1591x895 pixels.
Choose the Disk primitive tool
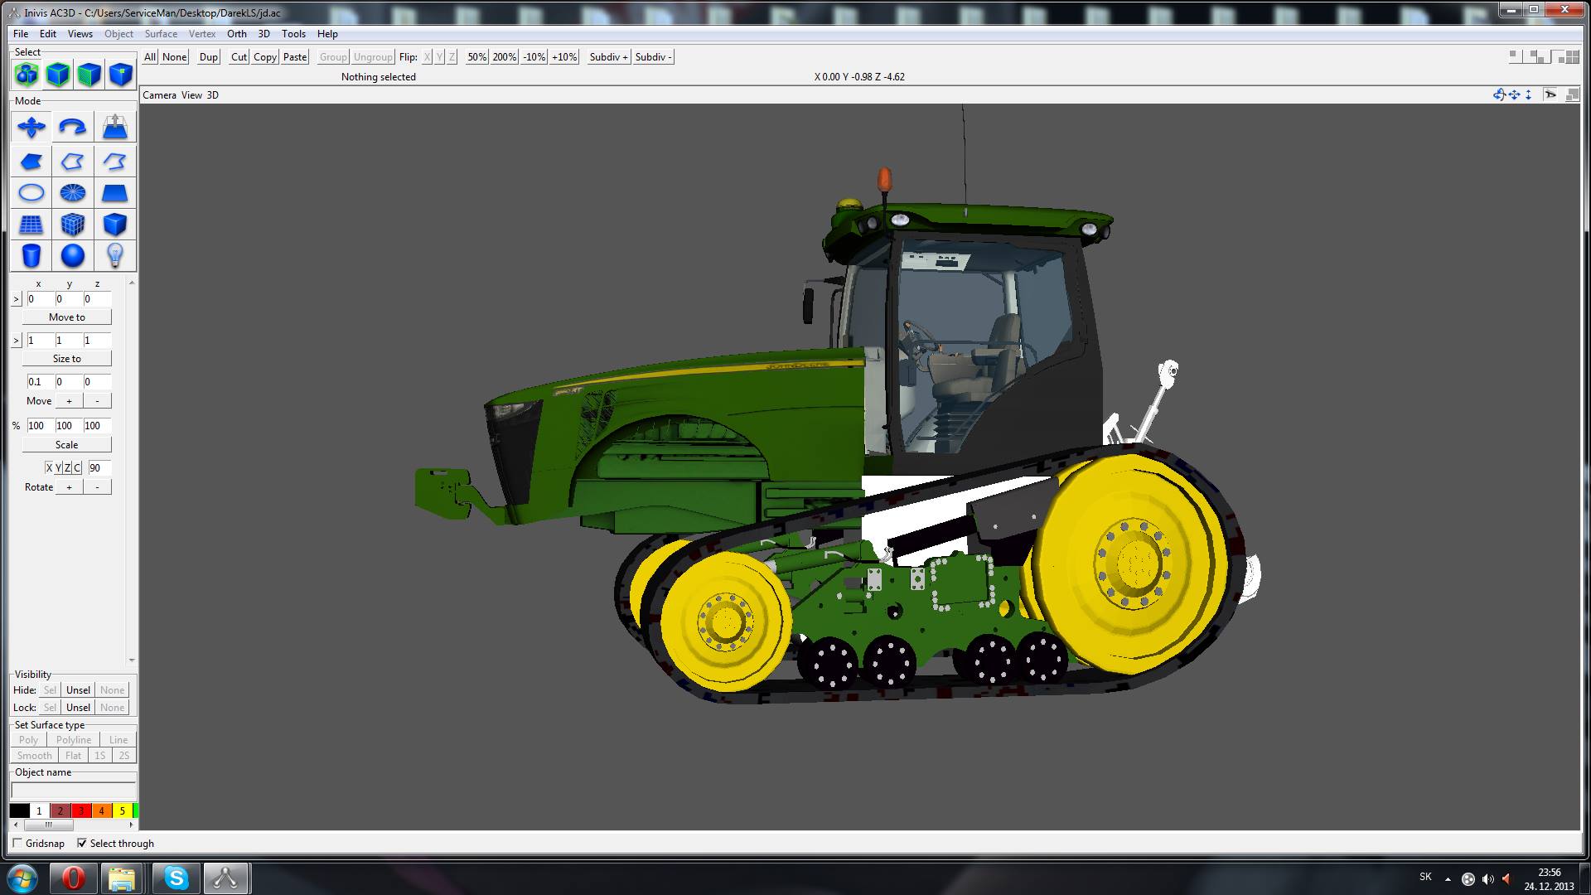pos(73,193)
